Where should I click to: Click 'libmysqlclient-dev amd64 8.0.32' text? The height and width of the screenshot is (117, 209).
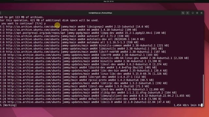tap(124, 96)
